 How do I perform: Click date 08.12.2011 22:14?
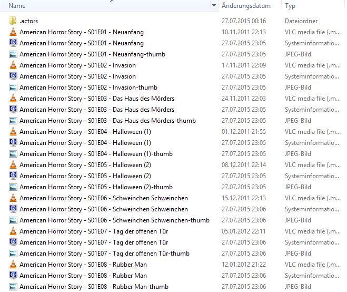pyautogui.click(x=244, y=165)
